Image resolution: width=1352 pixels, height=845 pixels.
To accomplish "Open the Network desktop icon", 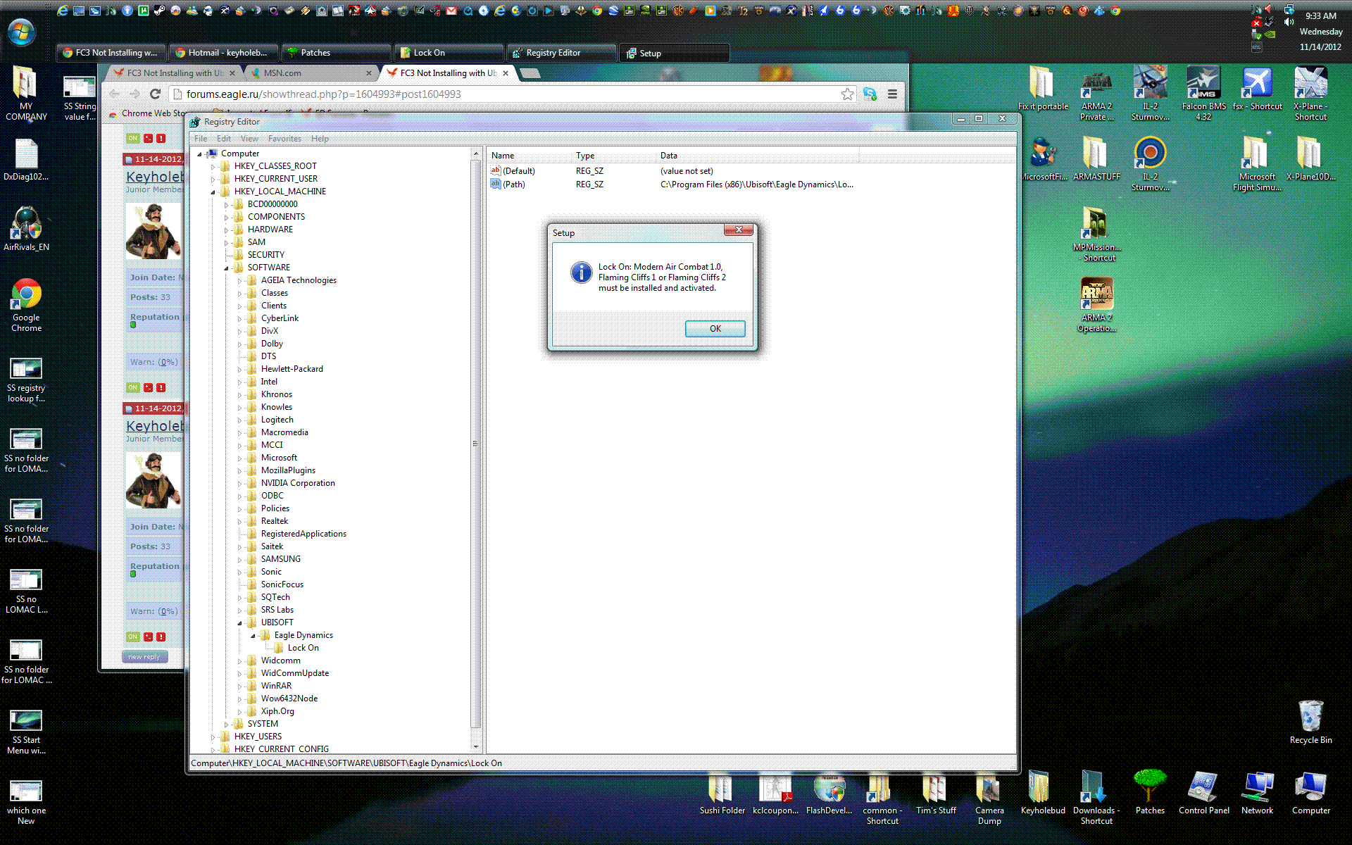I will tap(1257, 792).
